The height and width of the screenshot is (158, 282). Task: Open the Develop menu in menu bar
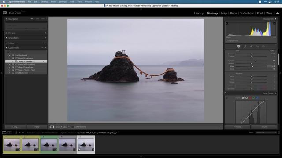(44, 2)
